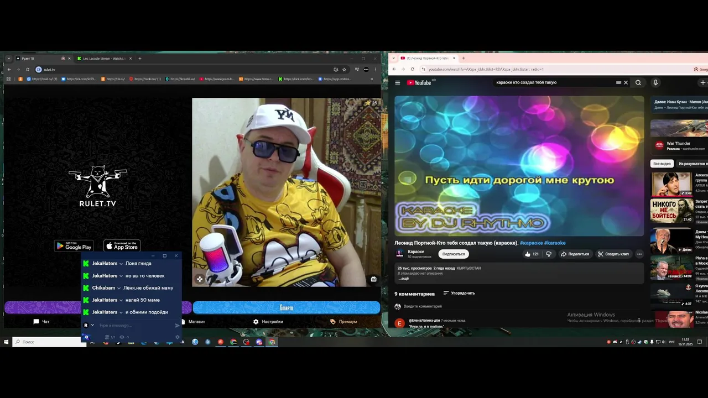Create a clip with Создать клип
The height and width of the screenshot is (398, 708).
click(613, 254)
